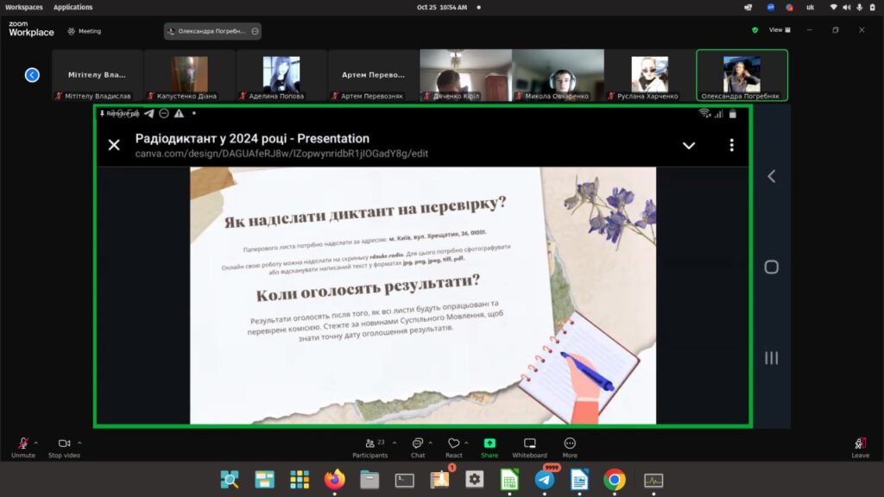Viewport: 884px width, 497px height.
Task: Go to previous participants page arrow
Action: coord(32,75)
